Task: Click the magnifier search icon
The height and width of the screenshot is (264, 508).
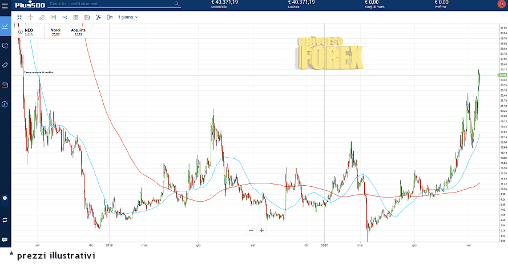Action: click(x=176, y=4)
